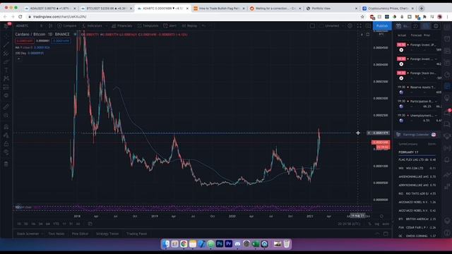Select the patterns tool
This screenshot has width=452, height=254.
tap(6, 78)
